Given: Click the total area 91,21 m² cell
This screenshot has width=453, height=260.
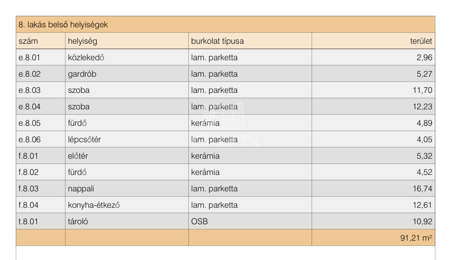Looking at the screenshot, I should (x=373, y=237).
